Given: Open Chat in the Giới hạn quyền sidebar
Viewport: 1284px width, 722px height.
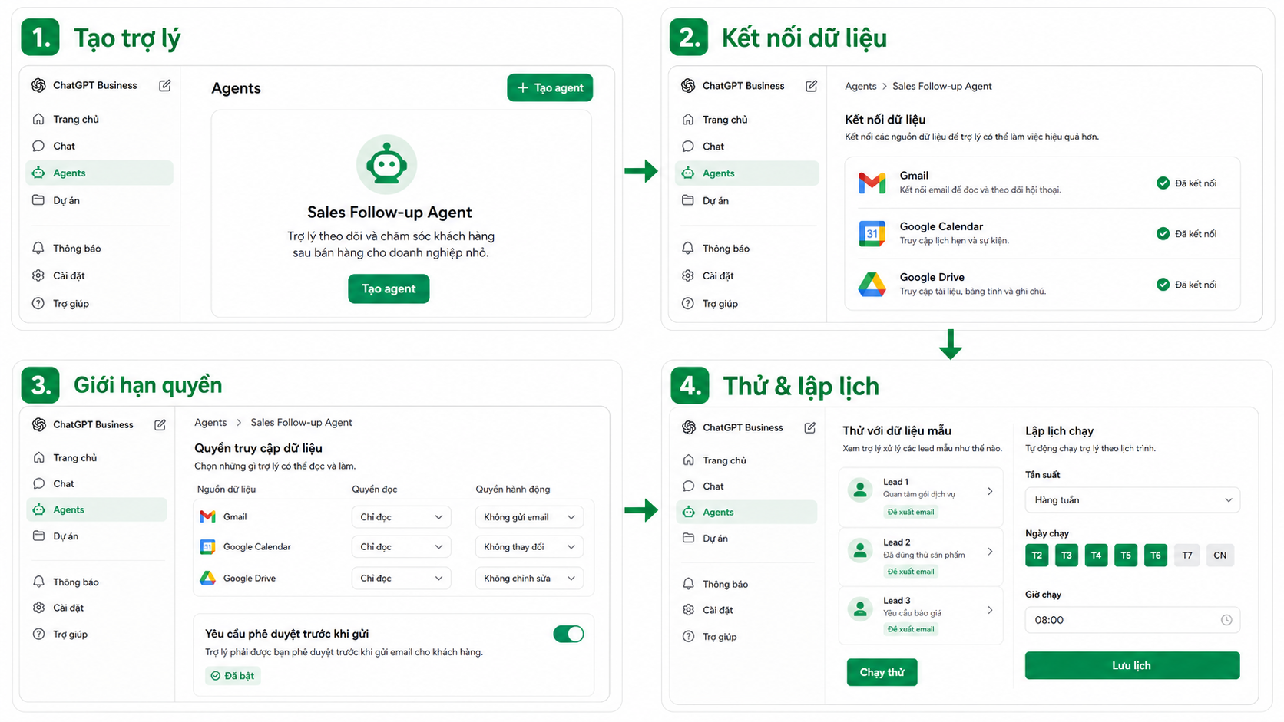Looking at the screenshot, I should point(97,483).
